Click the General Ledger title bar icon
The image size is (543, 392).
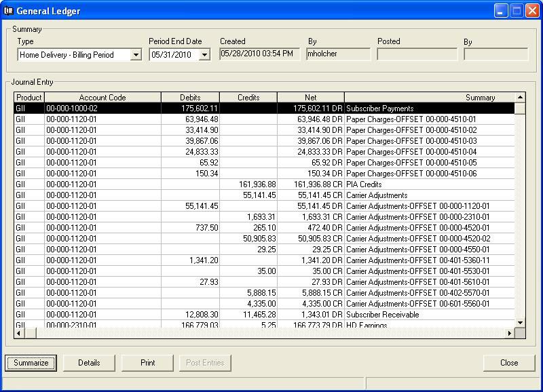tap(9, 11)
